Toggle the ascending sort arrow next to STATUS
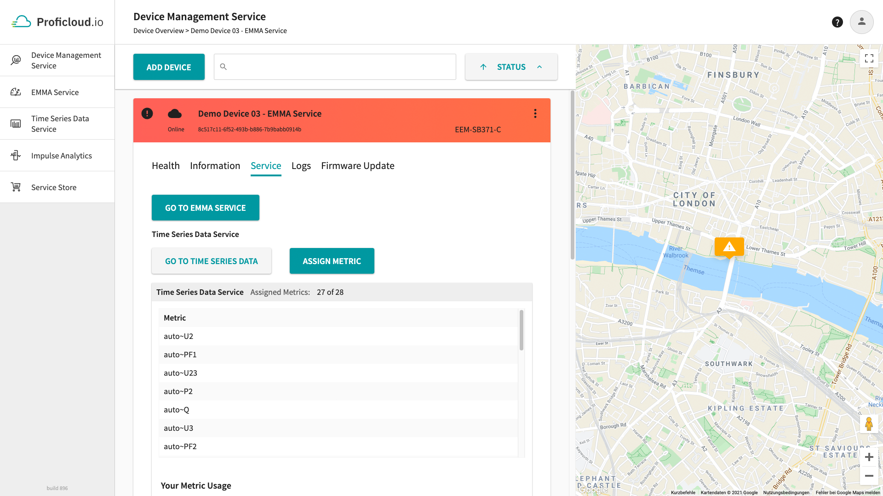883x496 pixels. click(483, 67)
